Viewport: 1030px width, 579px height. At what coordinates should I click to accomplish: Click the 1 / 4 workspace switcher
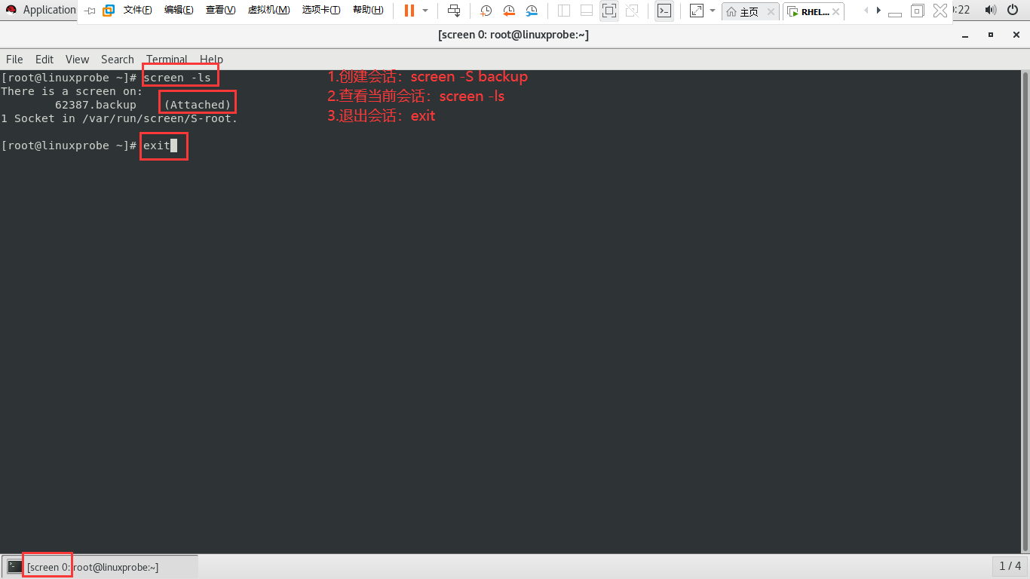pos(1010,566)
